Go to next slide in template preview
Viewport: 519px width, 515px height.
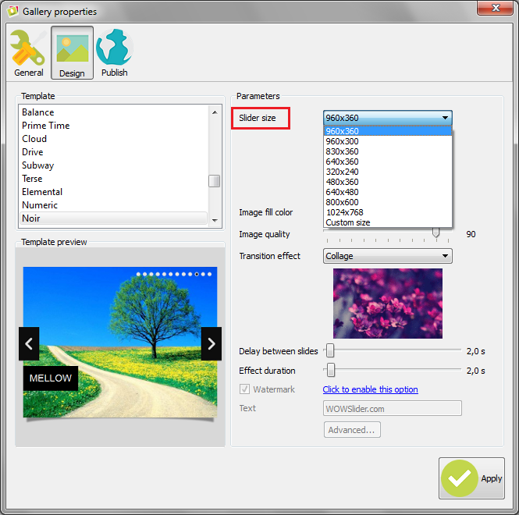click(212, 343)
